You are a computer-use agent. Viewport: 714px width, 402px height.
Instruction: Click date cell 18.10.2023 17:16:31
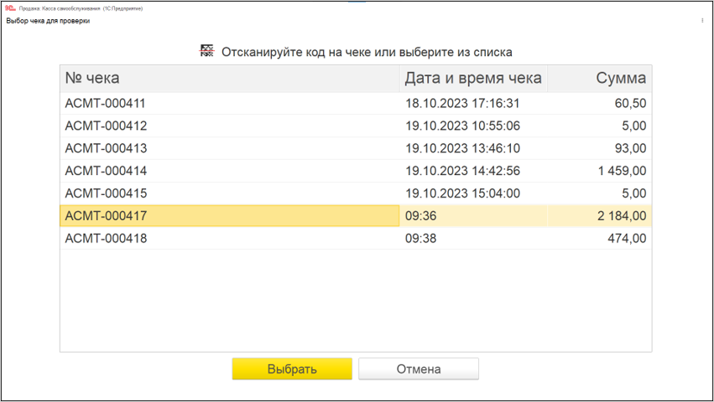coord(462,104)
